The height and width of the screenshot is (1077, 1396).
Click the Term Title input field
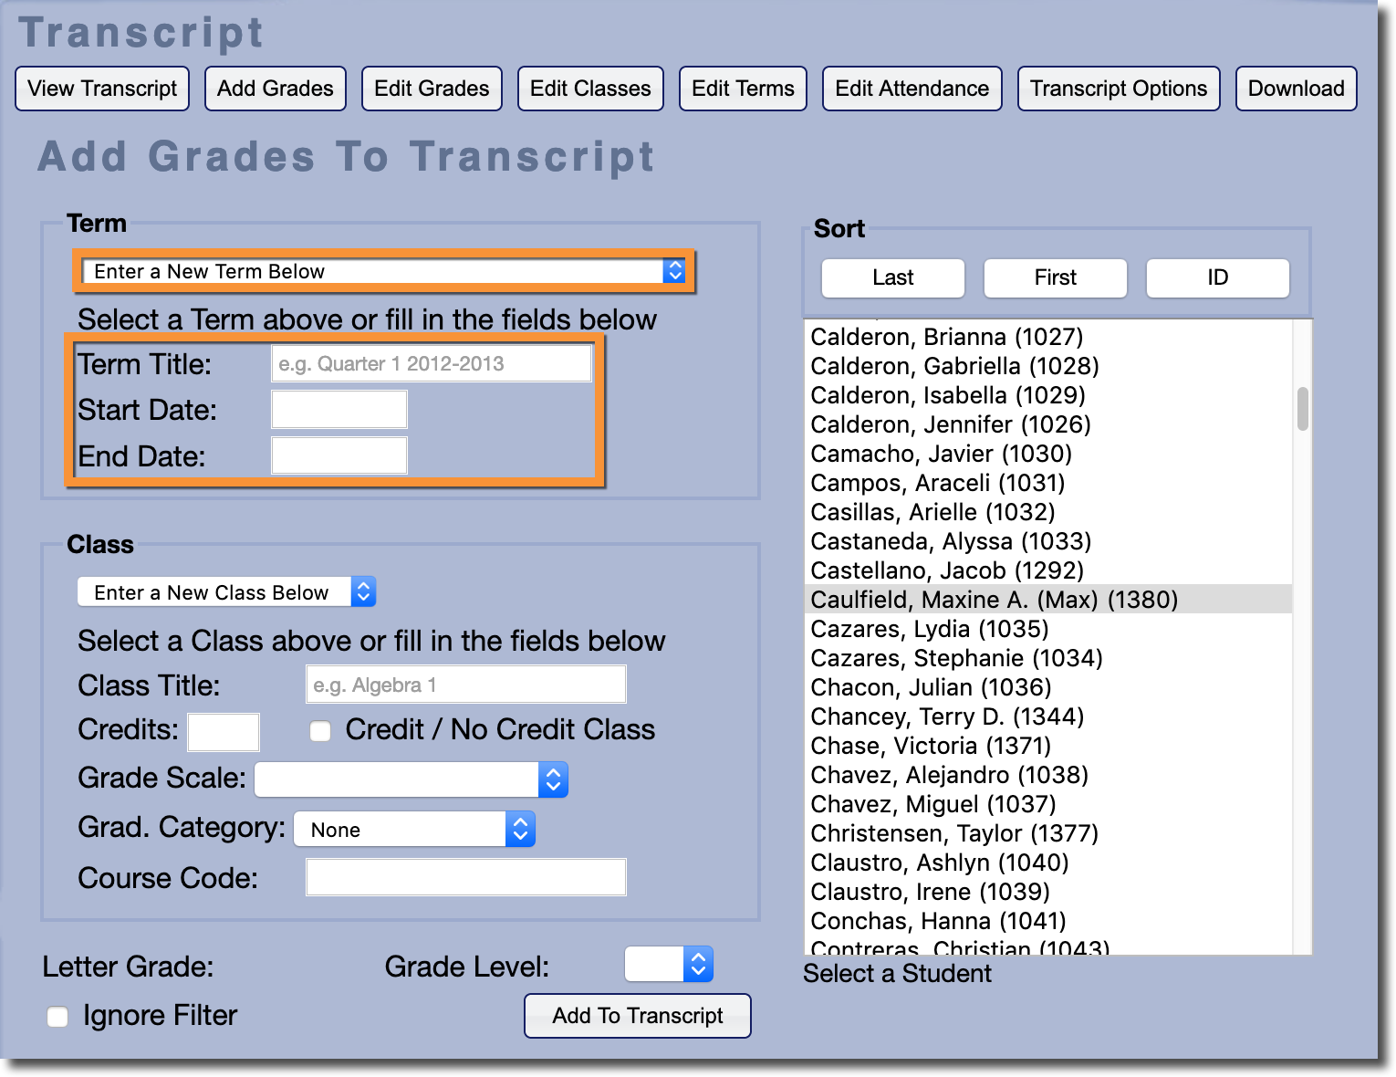coord(432,363)
